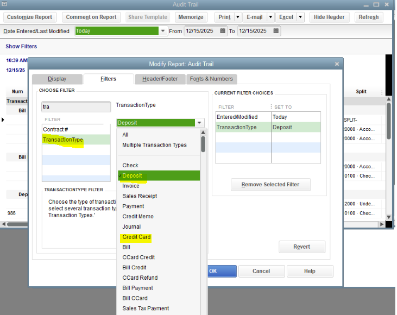
Task: Refresh the Audit Trail report
Action: pyautogui.click(x=369, y=17)
